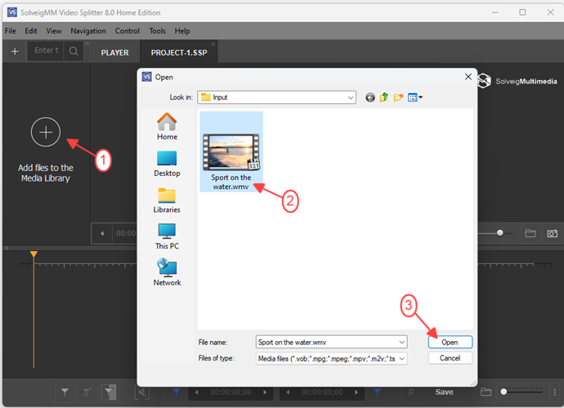Viewport: 564px width, 408px height.
Task: Click the right blue end marker icon
Action: (x=377, y=392)
